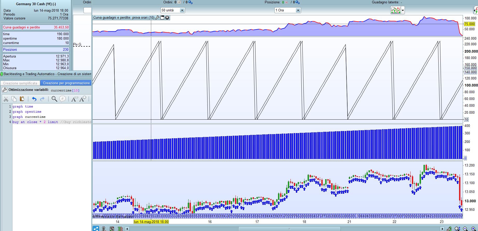Click the Chiusura 12.964,0 row

pyautogui.click(x=36, y=68)
